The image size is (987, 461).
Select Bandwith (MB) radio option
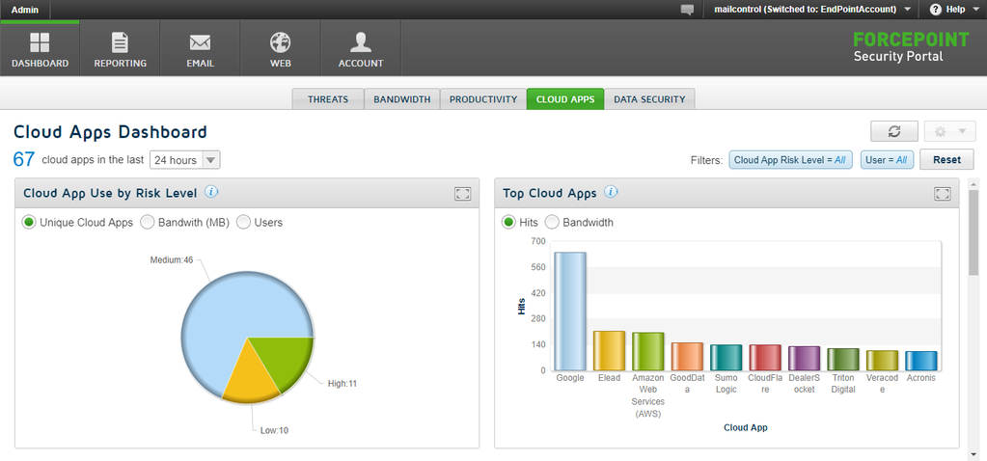pos(147,222)
